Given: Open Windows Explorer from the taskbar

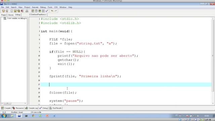Looking at the screenshot, I should click(12, 116).
